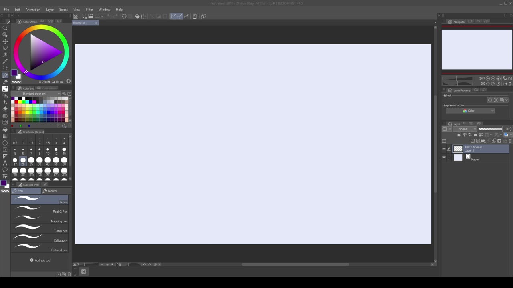Select the Pencil tool in the toolbox
Viewport: 513px width, 288px height.
pos(5,82)
